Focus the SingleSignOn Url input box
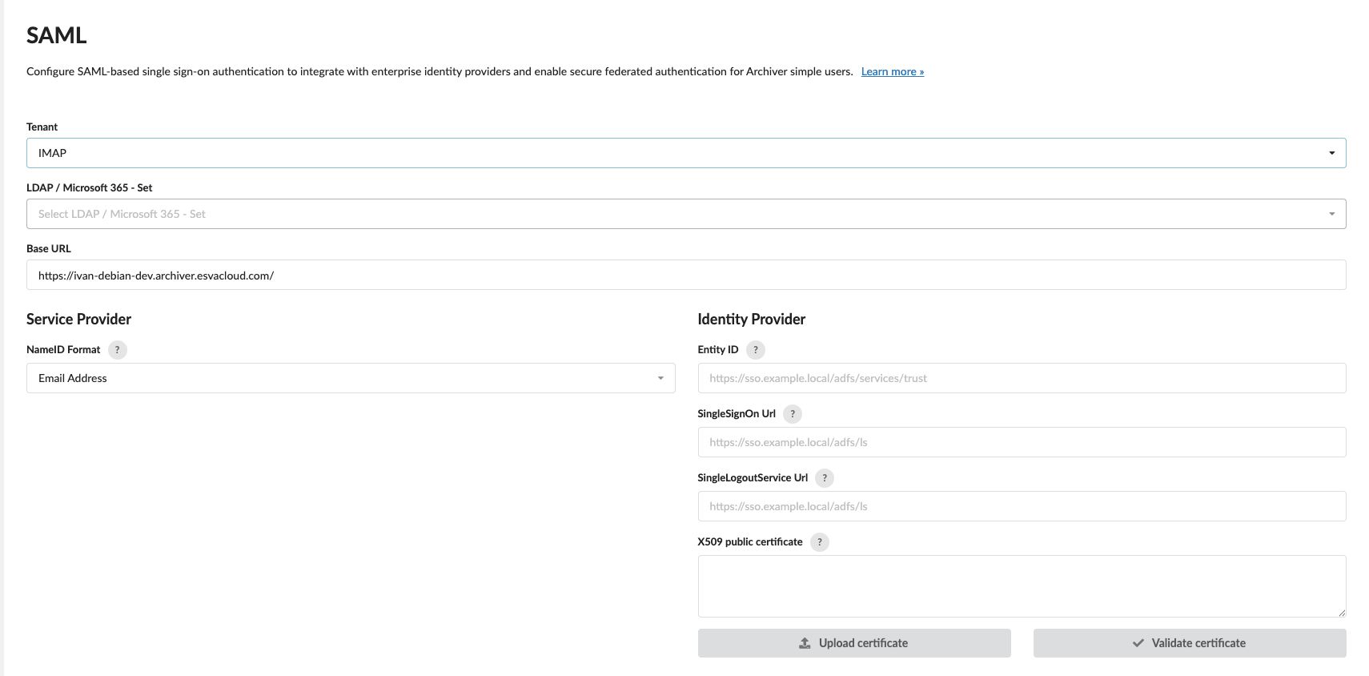The image size is (1369, 676). [1022, 442]
